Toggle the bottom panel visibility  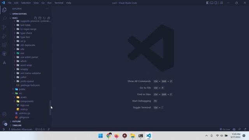coord(212,3)
